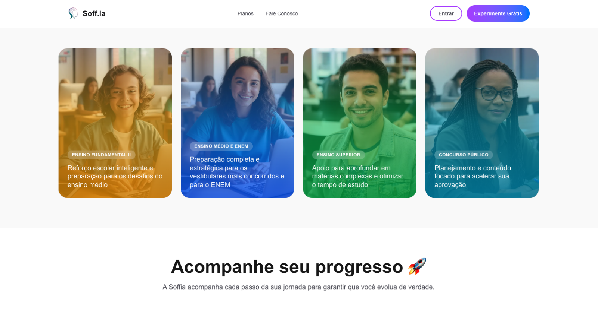Select the Ensino Fundamental II card
The width and height of the screenshot is (598, 310).
tap(115, 123)
